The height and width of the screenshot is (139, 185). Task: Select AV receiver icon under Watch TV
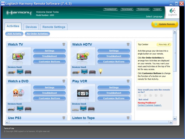click(28, 72)
